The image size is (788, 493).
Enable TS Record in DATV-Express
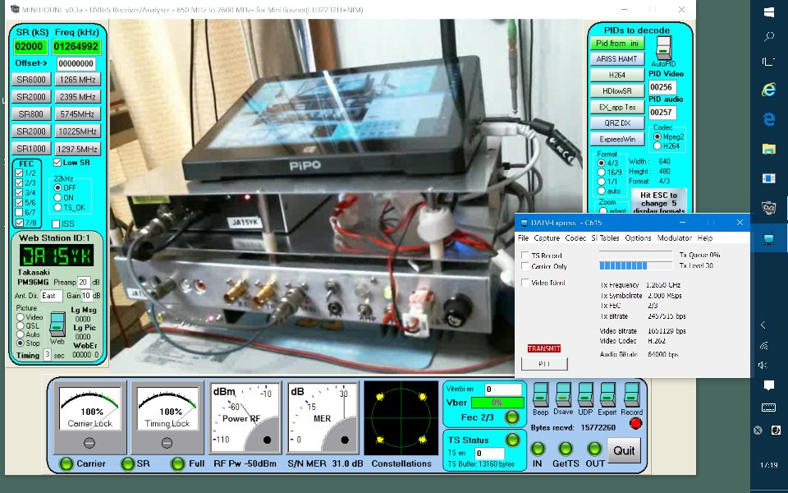(x=525, y=256)
